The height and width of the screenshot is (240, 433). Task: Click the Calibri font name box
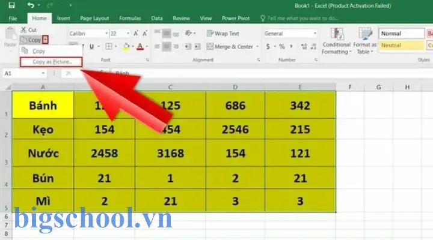pos(88,34)
